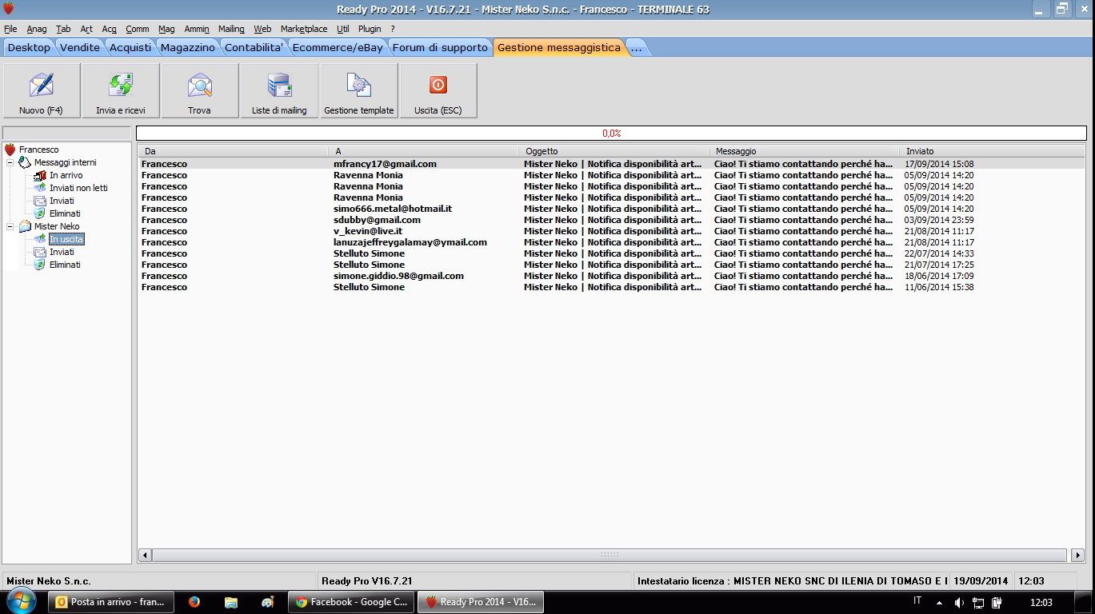Screen dimensions: 1095x614
Task: Launch Firefox from the taskbar
Action: pyautogui.click(x=194, y=602)
